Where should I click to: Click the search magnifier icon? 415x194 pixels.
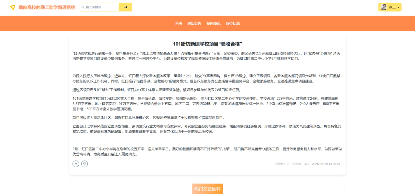coord(83,7)
